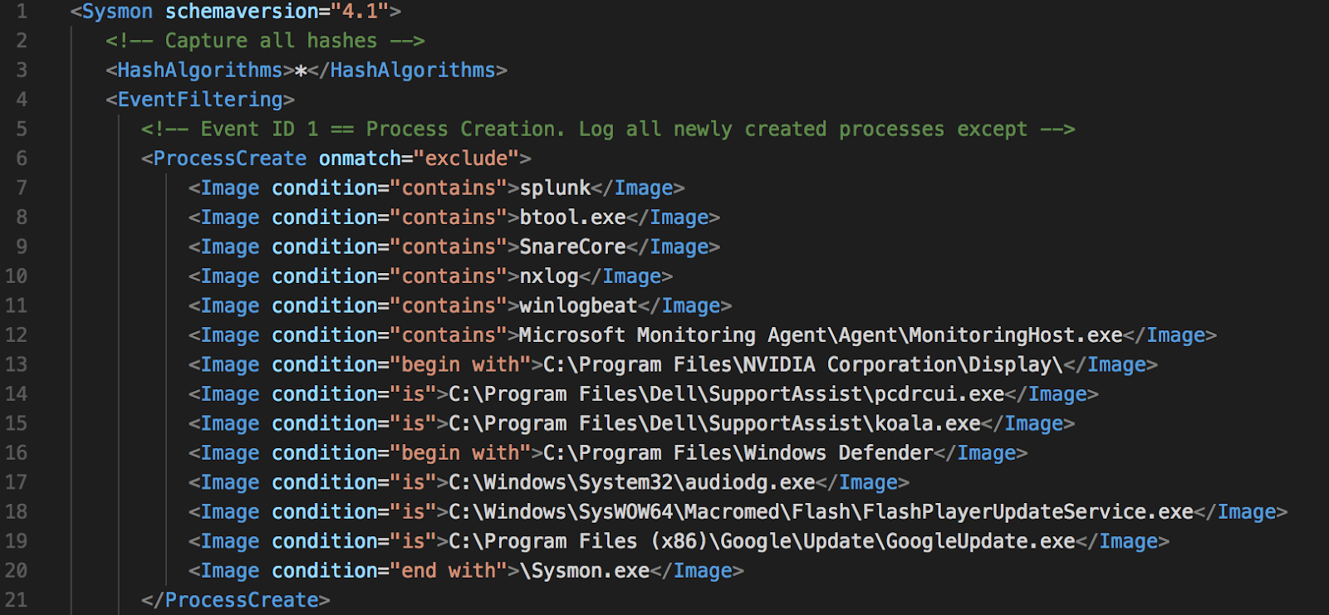This screenshot has height=615, width=1329.
Task: Click pcdrcui.exe in the Dell path
Action: click(939, 394)
